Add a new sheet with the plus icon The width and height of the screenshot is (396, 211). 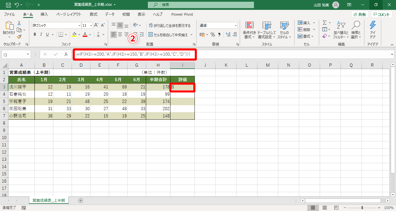[x=81, y=200]
